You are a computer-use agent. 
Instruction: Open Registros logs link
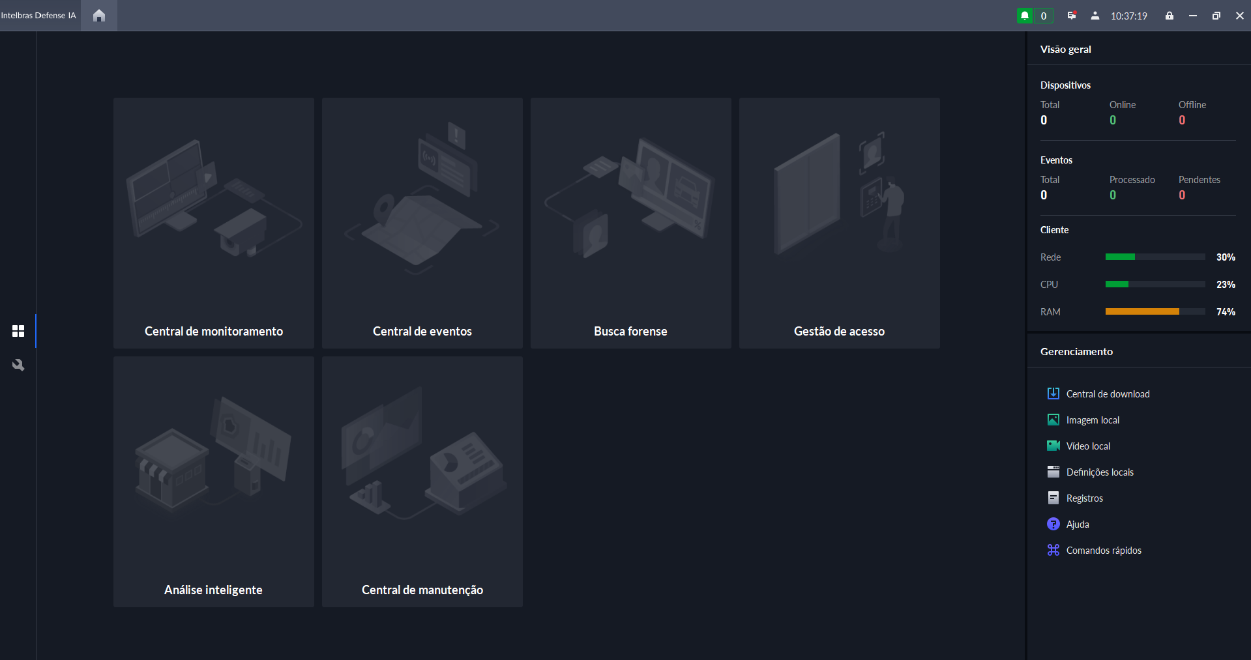point(1084,498)
